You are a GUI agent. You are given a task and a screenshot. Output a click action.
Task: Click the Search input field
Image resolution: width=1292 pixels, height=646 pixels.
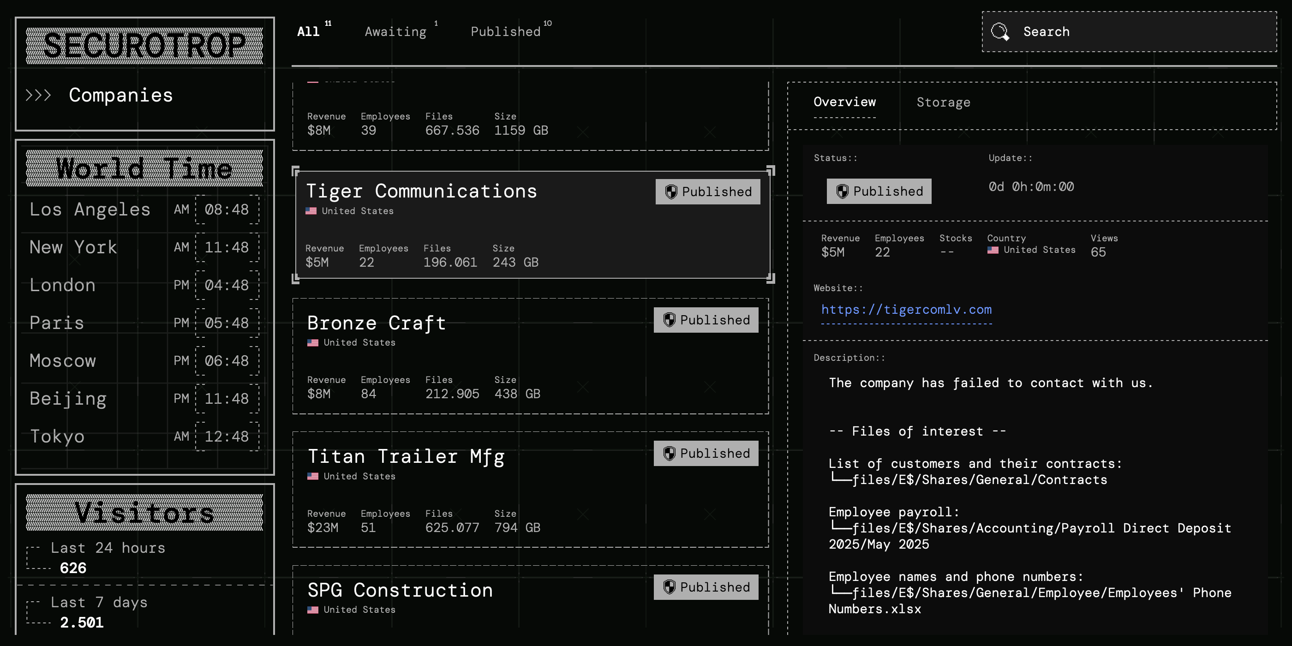1129,31
